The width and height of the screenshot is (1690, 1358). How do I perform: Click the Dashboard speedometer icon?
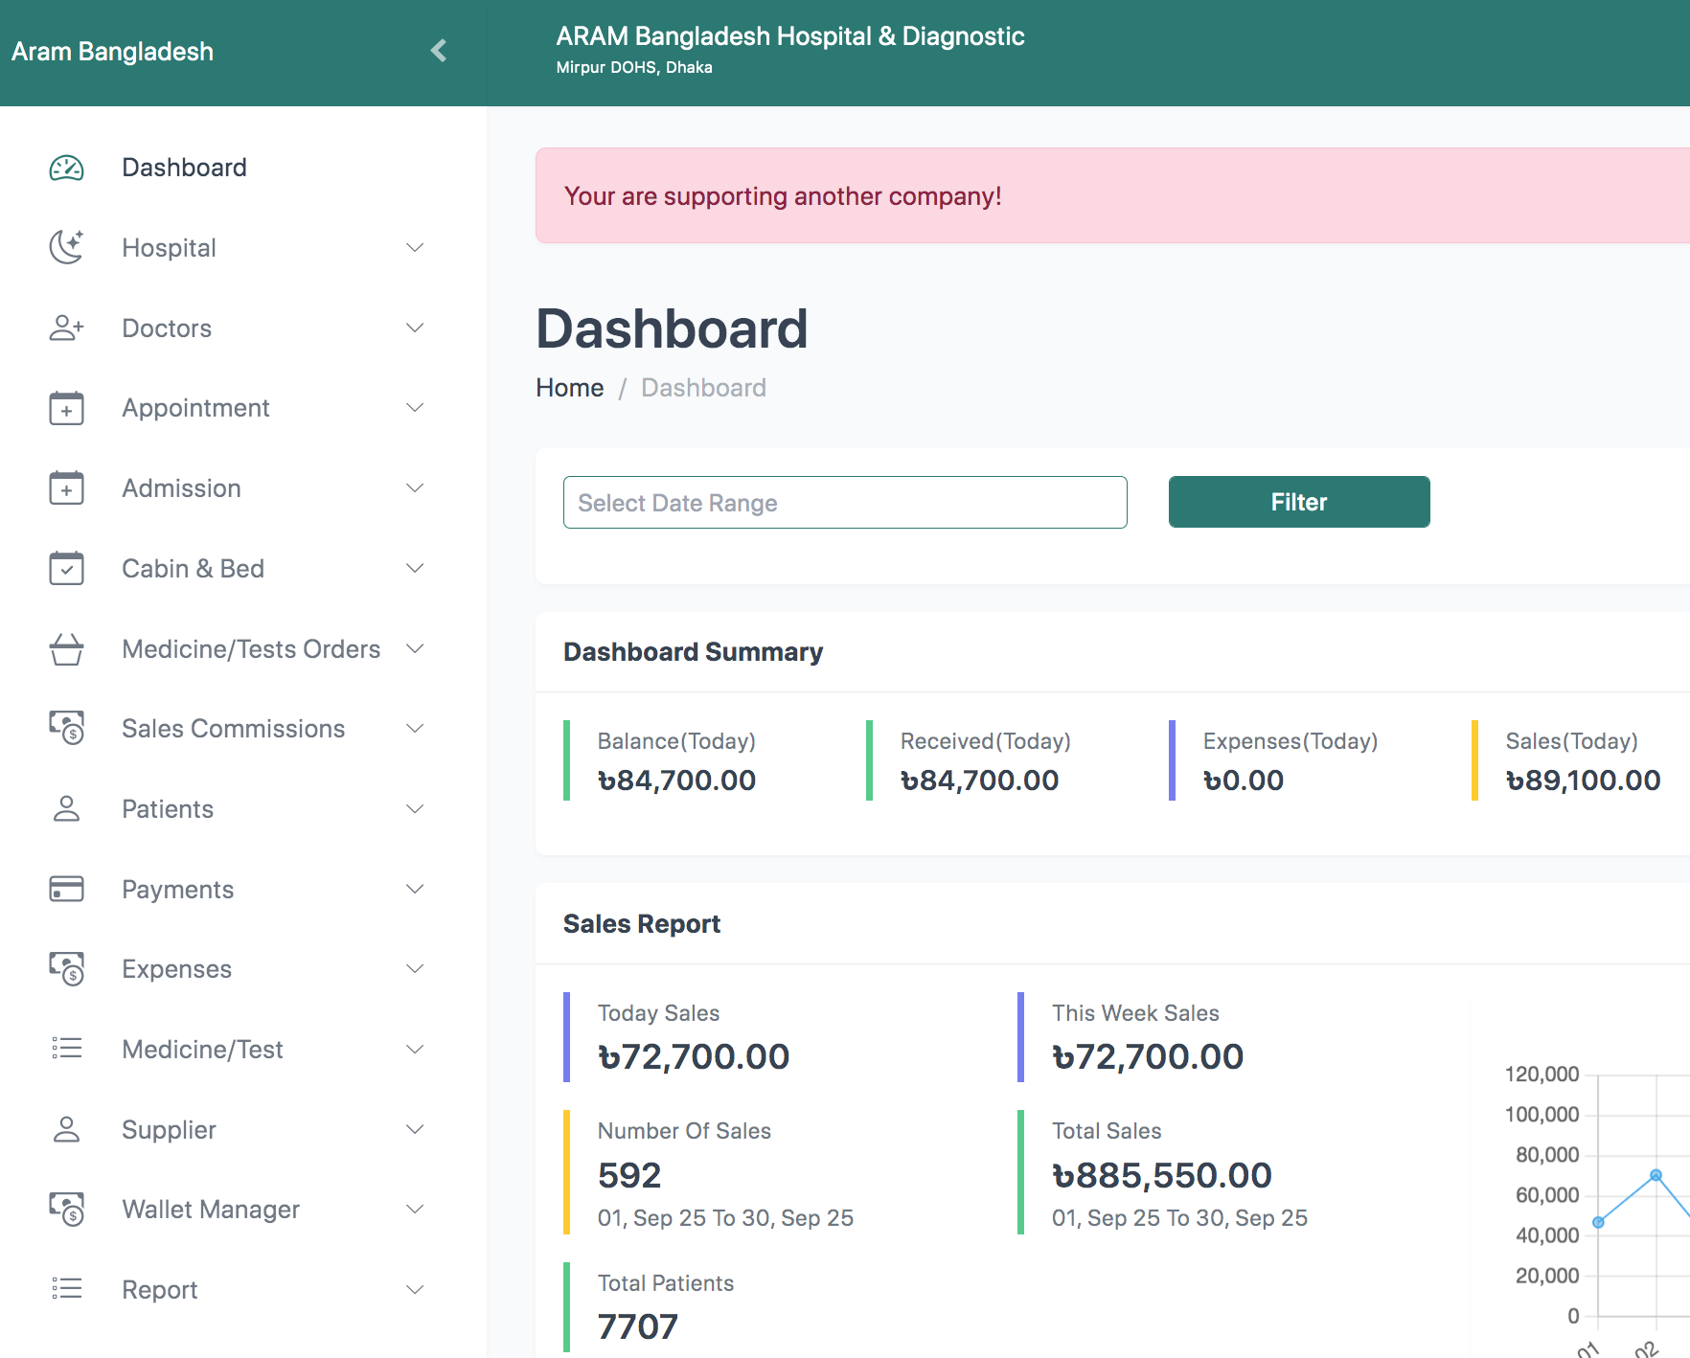[x=66, y=169]
